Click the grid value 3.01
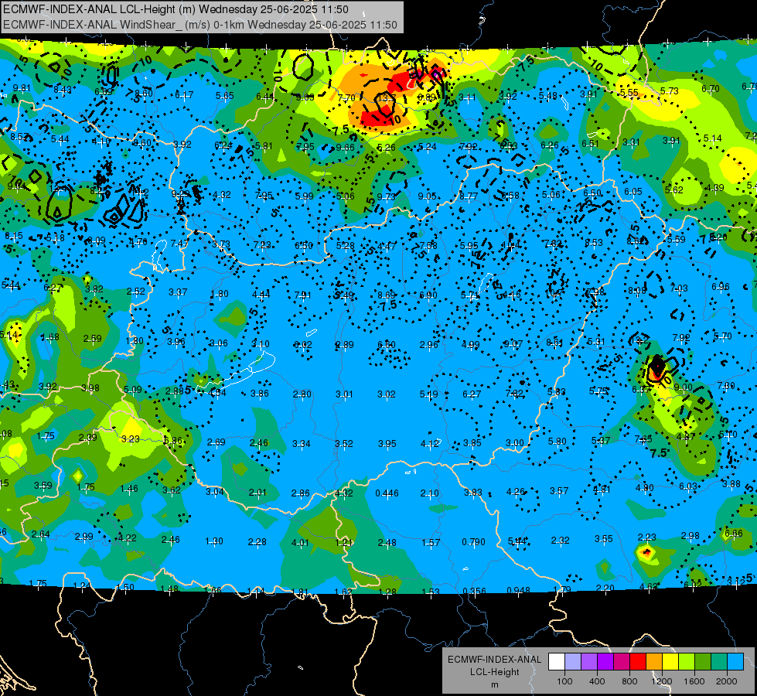The image size is (757, 696). pyautogui.click(x=344, y=394)
